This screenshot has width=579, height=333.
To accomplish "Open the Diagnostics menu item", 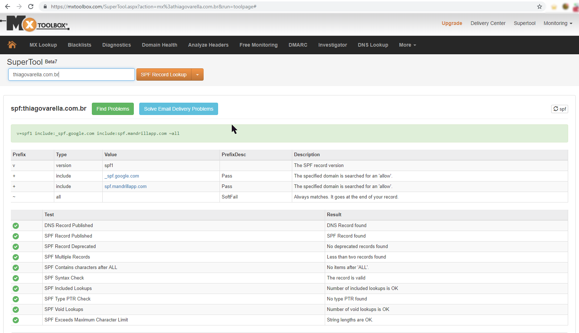I will point(116,45).
